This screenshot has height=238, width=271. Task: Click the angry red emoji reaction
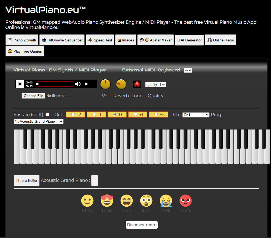point(185,201)
